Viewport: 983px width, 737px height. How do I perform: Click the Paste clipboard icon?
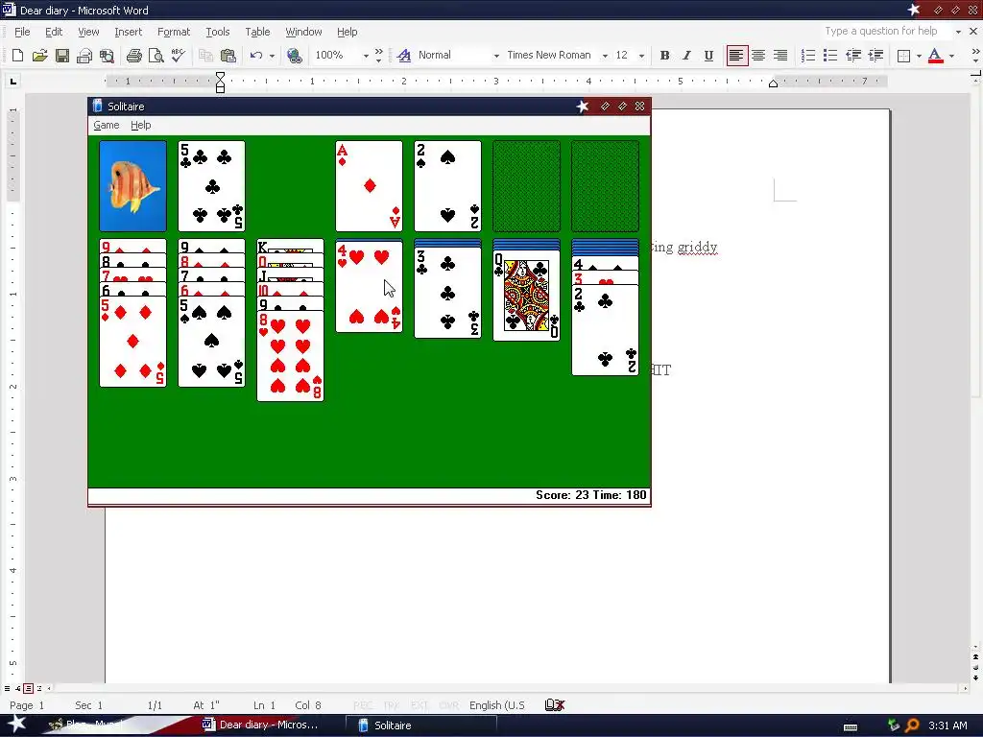[228, 55]
